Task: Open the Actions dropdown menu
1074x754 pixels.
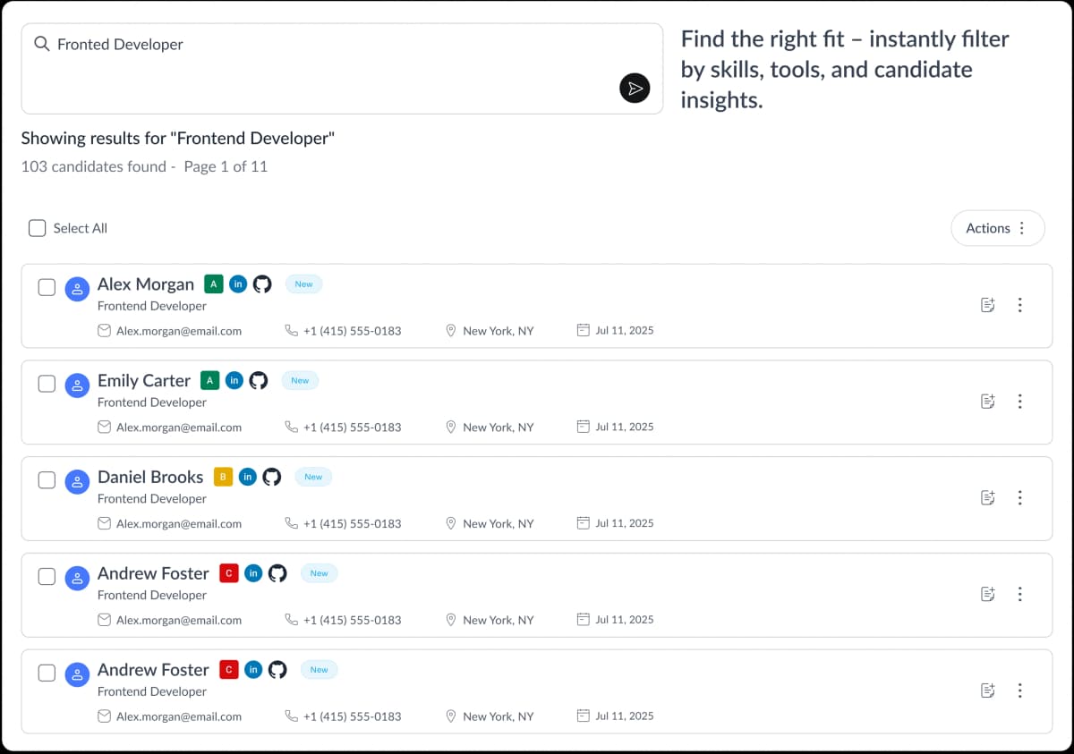Action: (x=997, y=228)
